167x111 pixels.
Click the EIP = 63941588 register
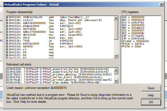click(133, 39)
